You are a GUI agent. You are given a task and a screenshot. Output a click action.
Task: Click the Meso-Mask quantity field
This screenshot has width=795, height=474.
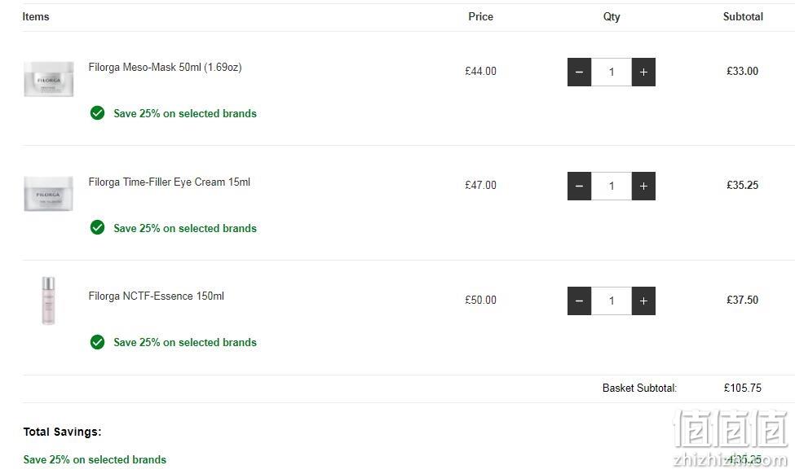tap(612, 72)
